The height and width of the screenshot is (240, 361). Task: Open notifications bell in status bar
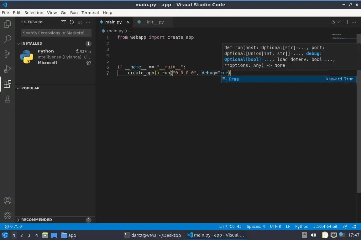click(354, 227)
